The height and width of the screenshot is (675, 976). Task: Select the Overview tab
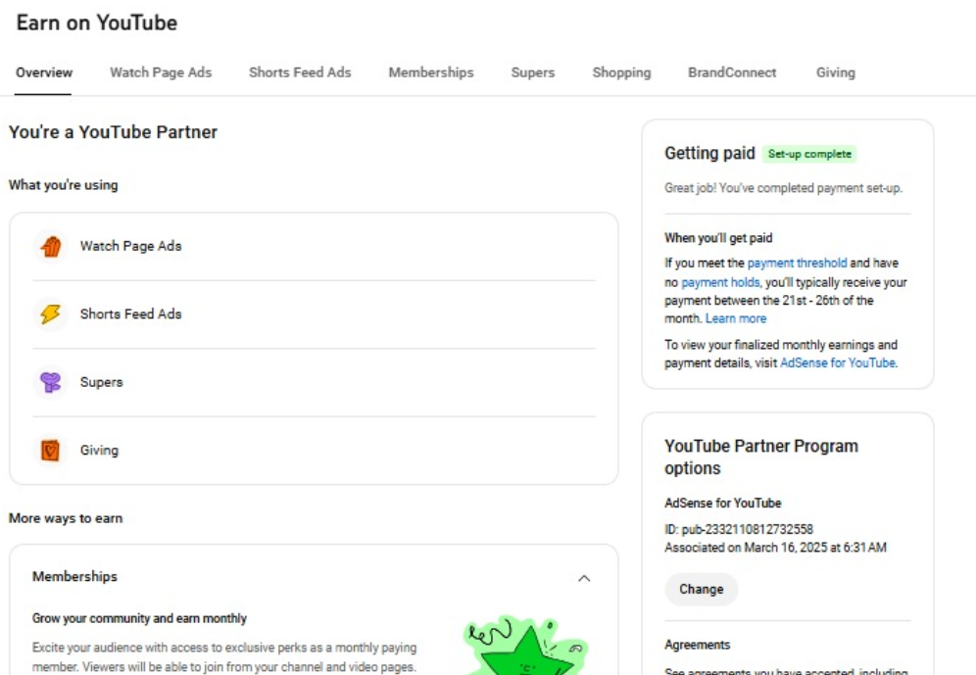point(44,72)
